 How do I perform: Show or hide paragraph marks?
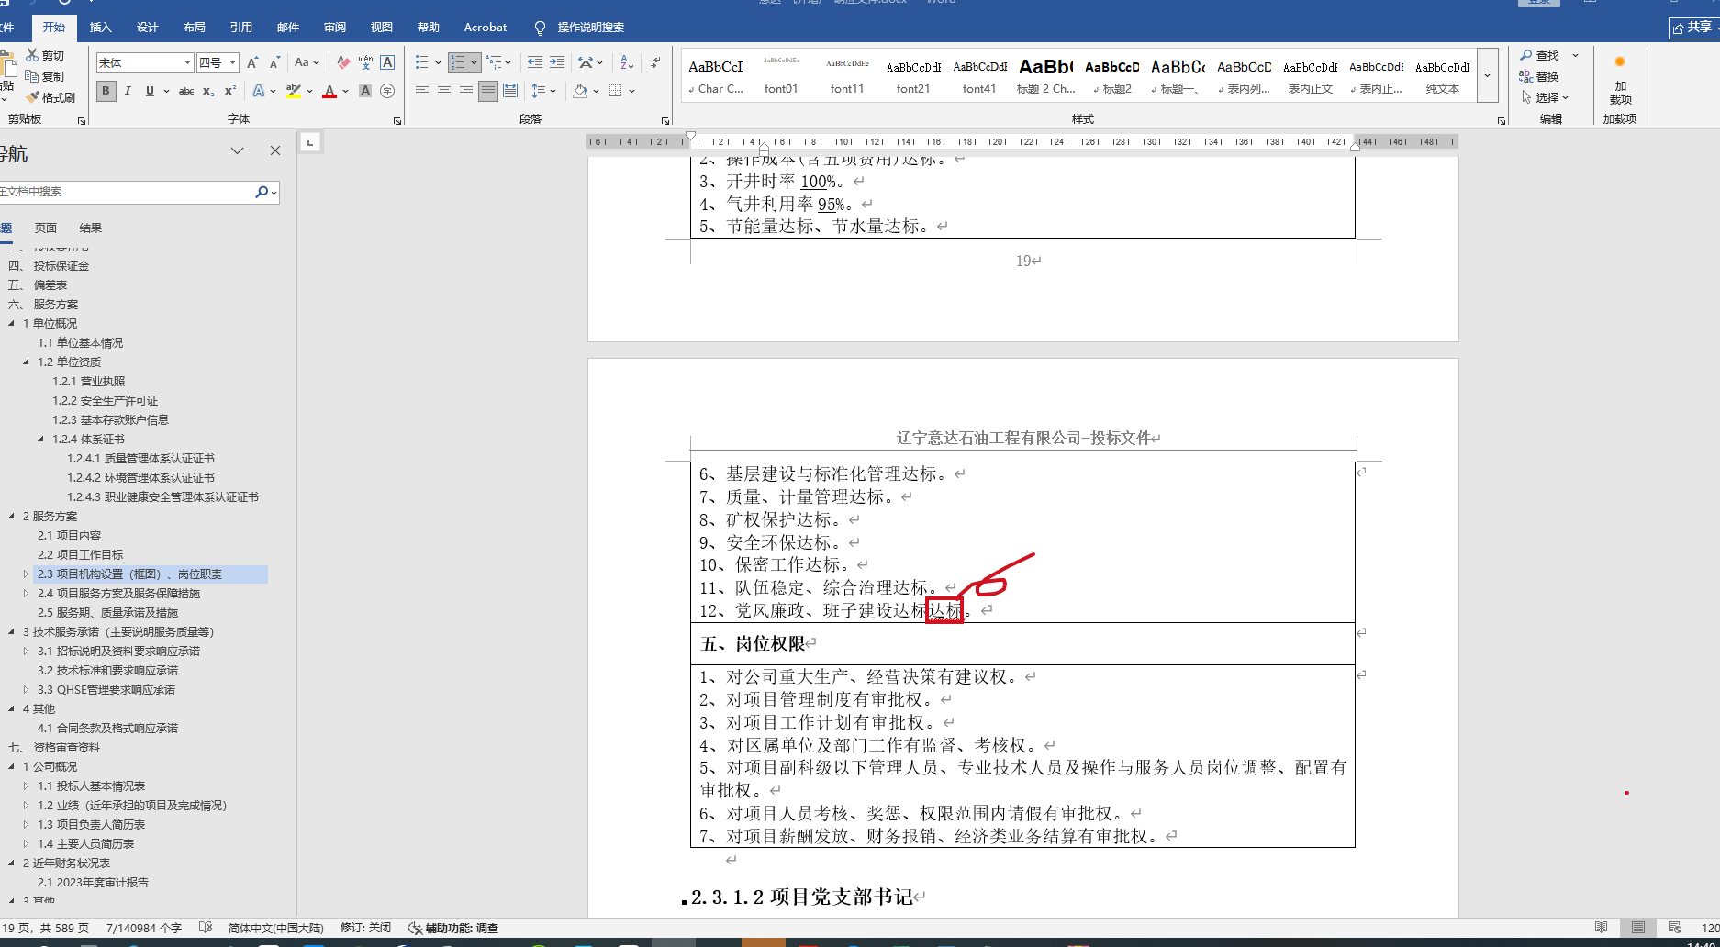655,62
